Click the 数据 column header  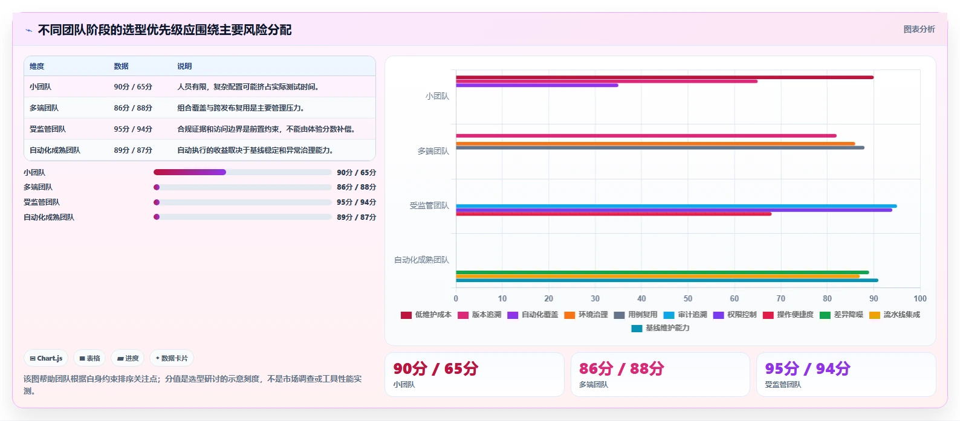tap(121, 66)
